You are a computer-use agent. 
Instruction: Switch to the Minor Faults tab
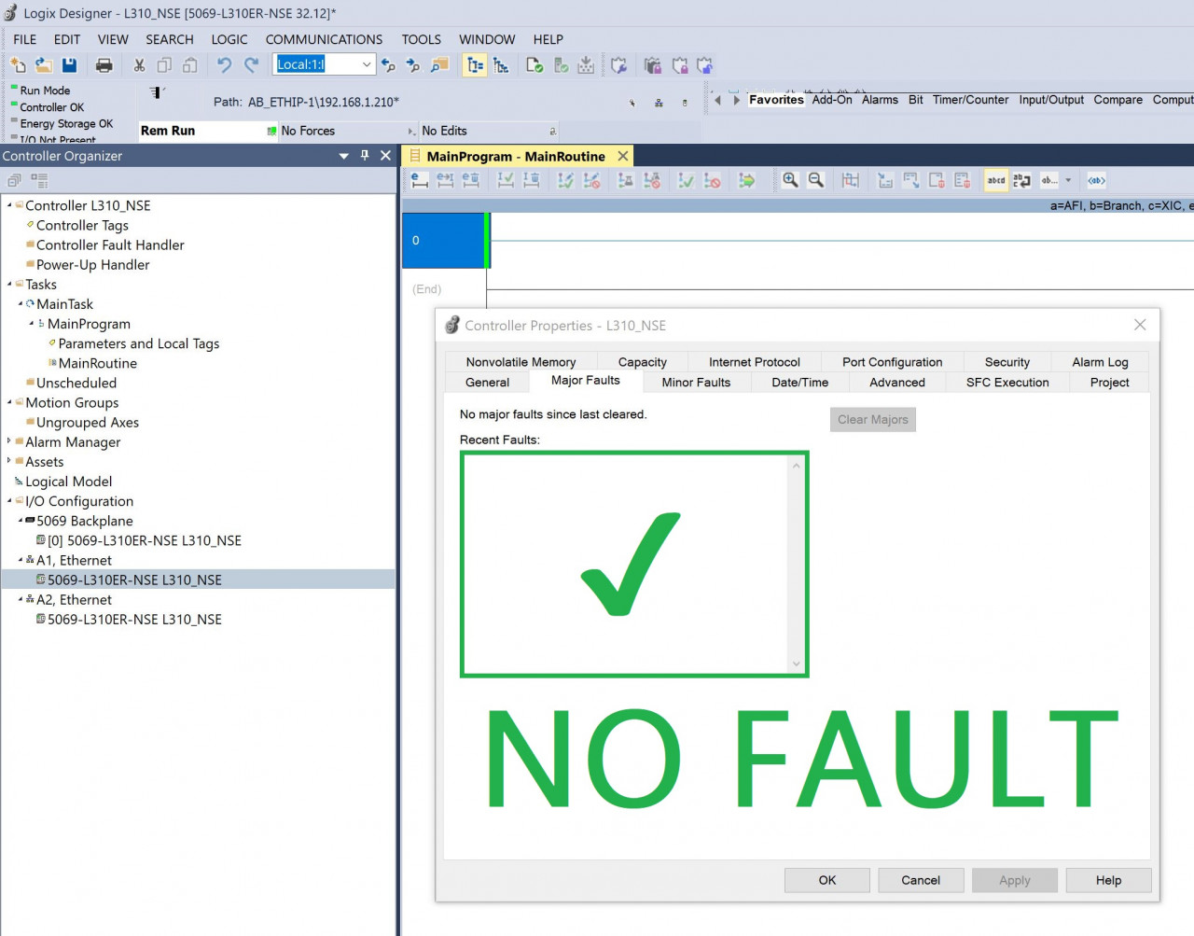695,382
